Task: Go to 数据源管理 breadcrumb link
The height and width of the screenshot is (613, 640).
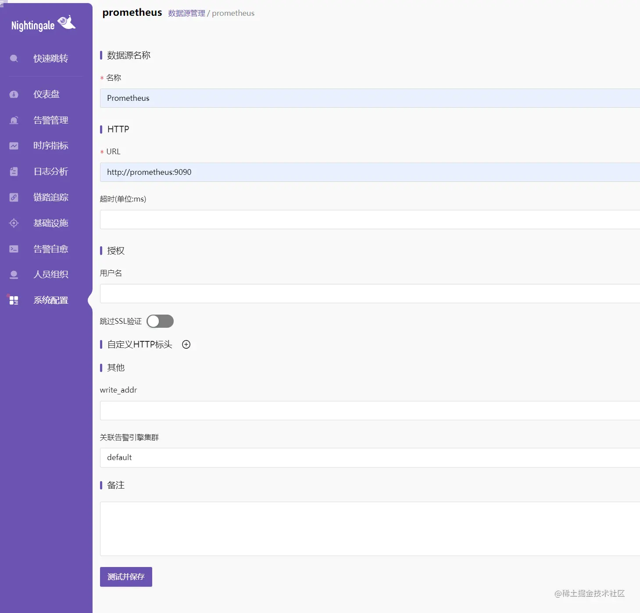Action: [x=186, y=13]
